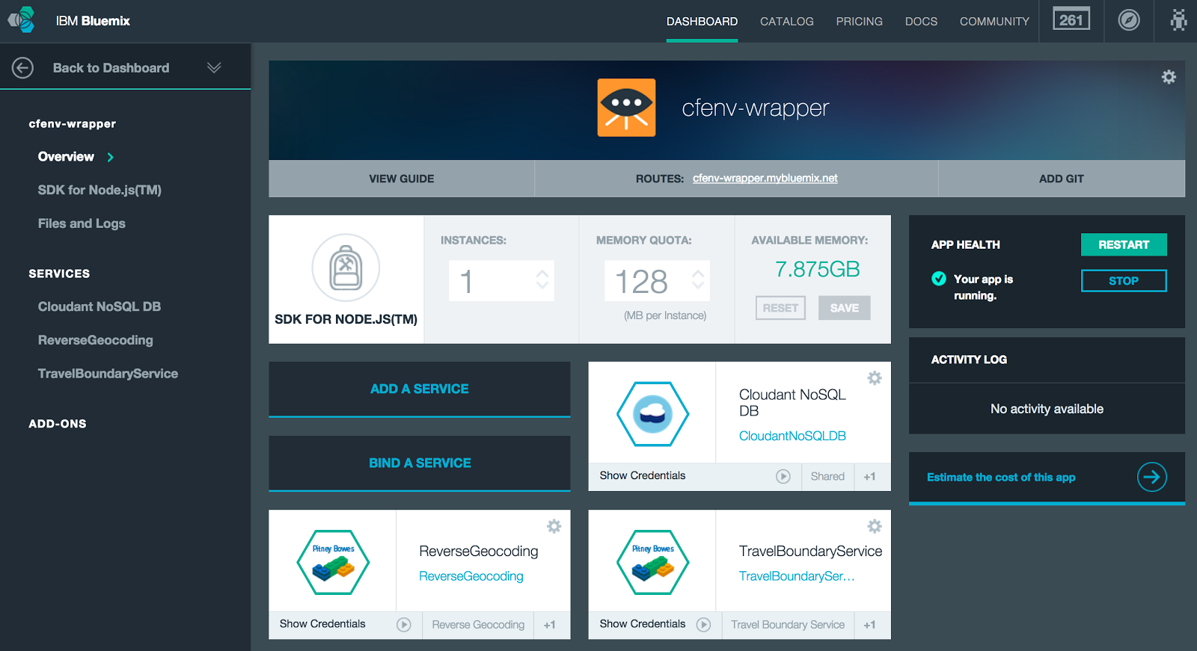Click the IBM Bluemix logo icon
This screenshot has height=651, width=1197.
click(x=22, y=20)
